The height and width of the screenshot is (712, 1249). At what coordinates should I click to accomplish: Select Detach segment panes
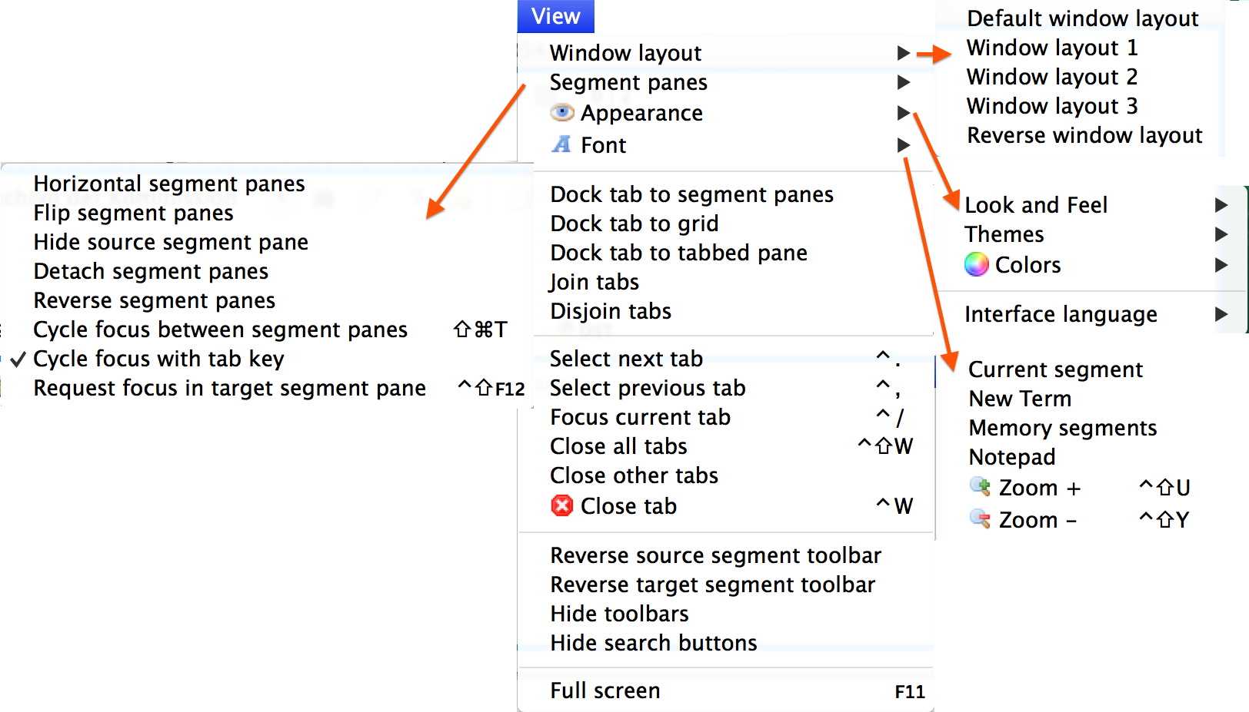point(151,270)
